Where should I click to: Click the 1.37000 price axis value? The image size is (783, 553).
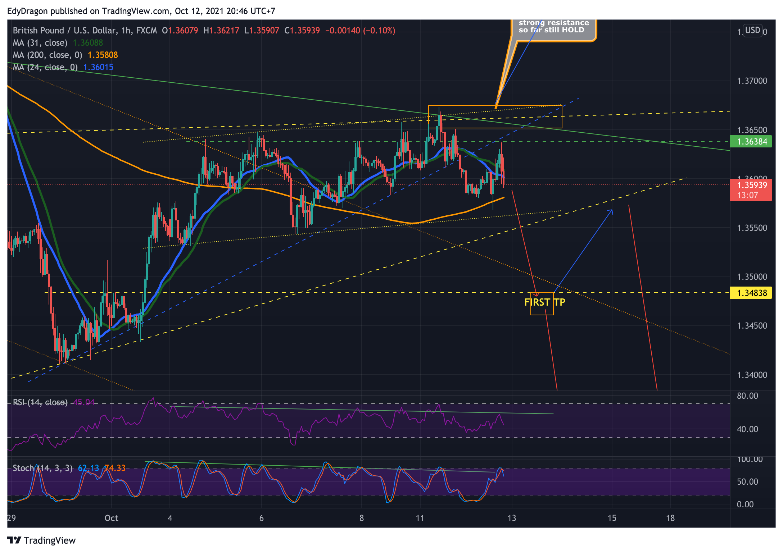[752, 81]
